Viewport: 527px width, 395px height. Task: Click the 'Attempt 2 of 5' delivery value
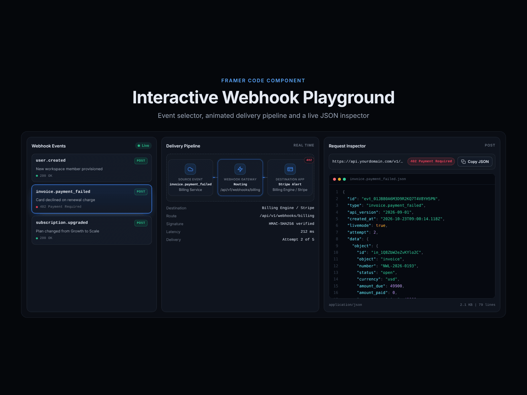[298, 240]
